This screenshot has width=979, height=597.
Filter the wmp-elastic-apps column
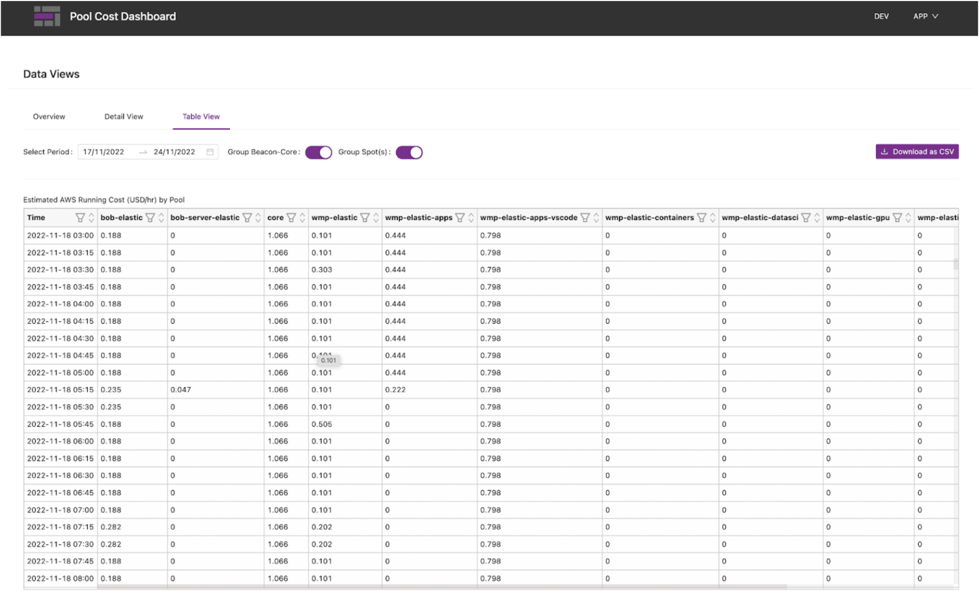click(460, 217)
